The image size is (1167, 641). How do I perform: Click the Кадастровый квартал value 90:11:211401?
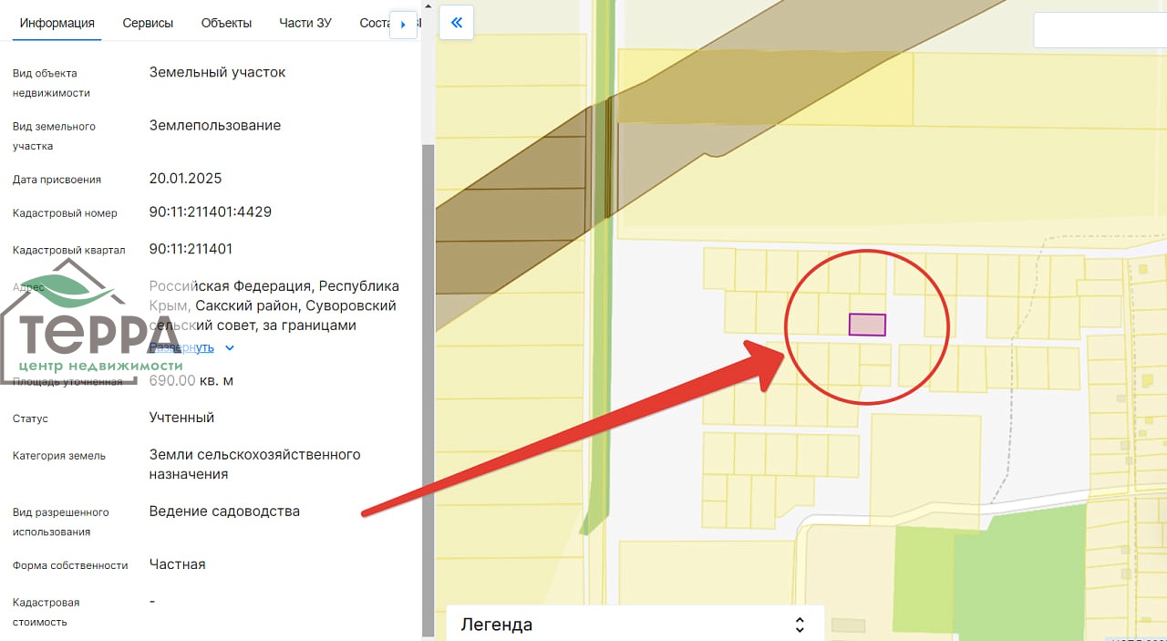click(x=191, y=249)
